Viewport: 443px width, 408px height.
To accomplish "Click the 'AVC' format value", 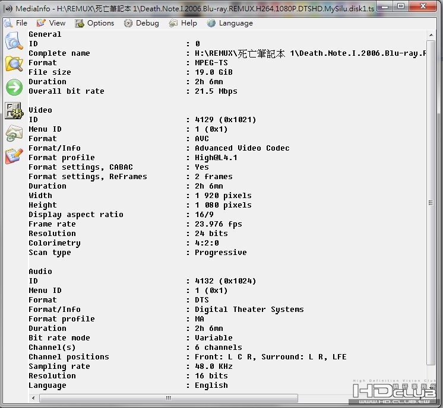I will [x=202, y=139].
